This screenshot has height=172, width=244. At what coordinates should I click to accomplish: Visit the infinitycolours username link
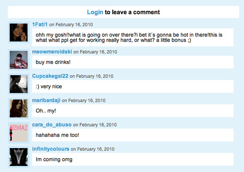(x=51, y=149)
